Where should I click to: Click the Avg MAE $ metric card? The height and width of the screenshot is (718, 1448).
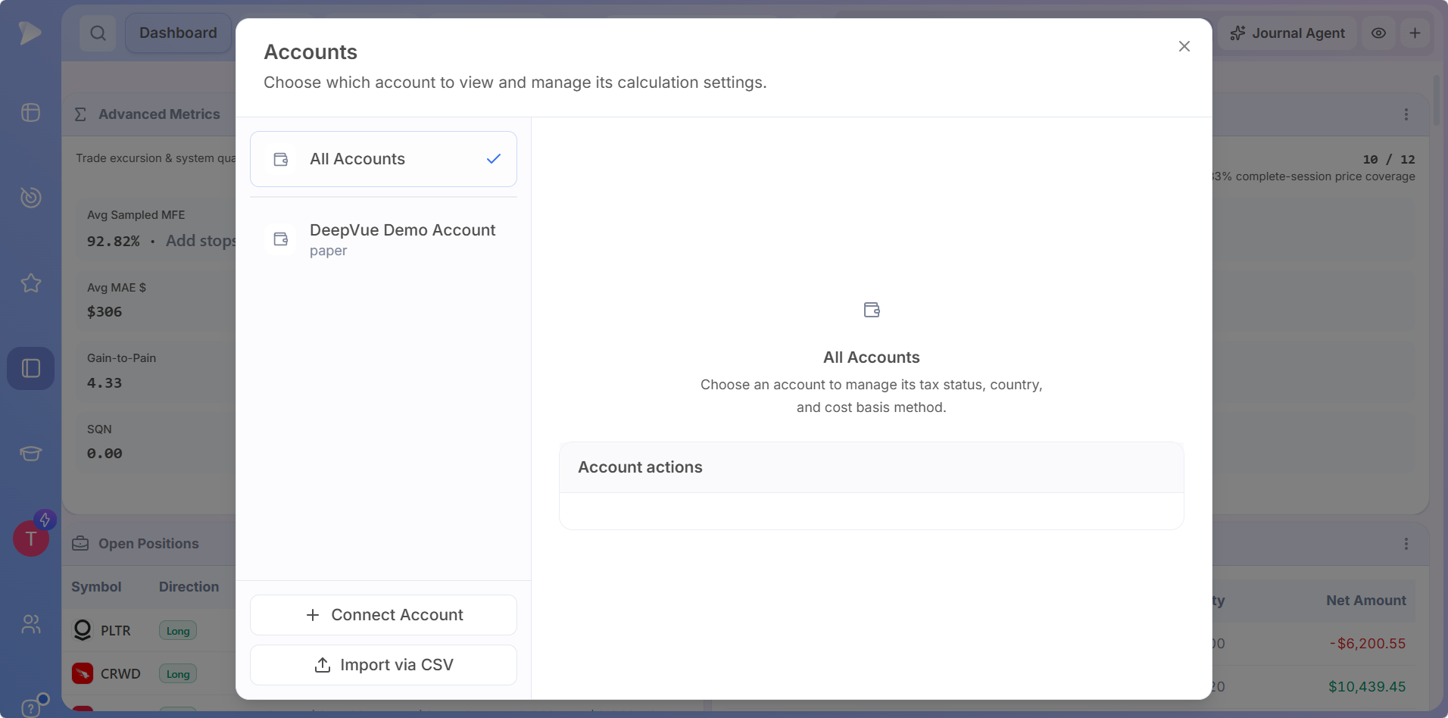(155, 301)
